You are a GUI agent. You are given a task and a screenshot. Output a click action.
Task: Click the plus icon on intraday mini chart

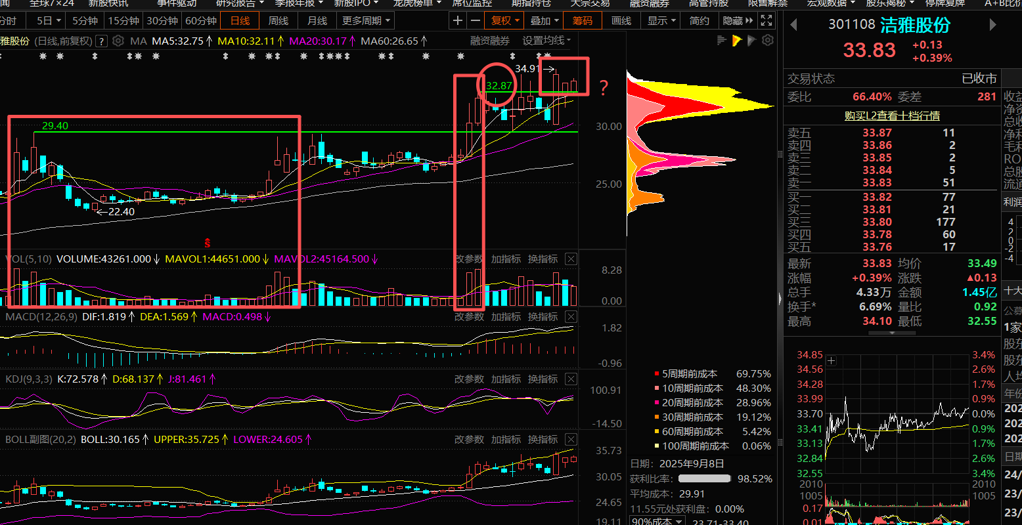[832, 361]
